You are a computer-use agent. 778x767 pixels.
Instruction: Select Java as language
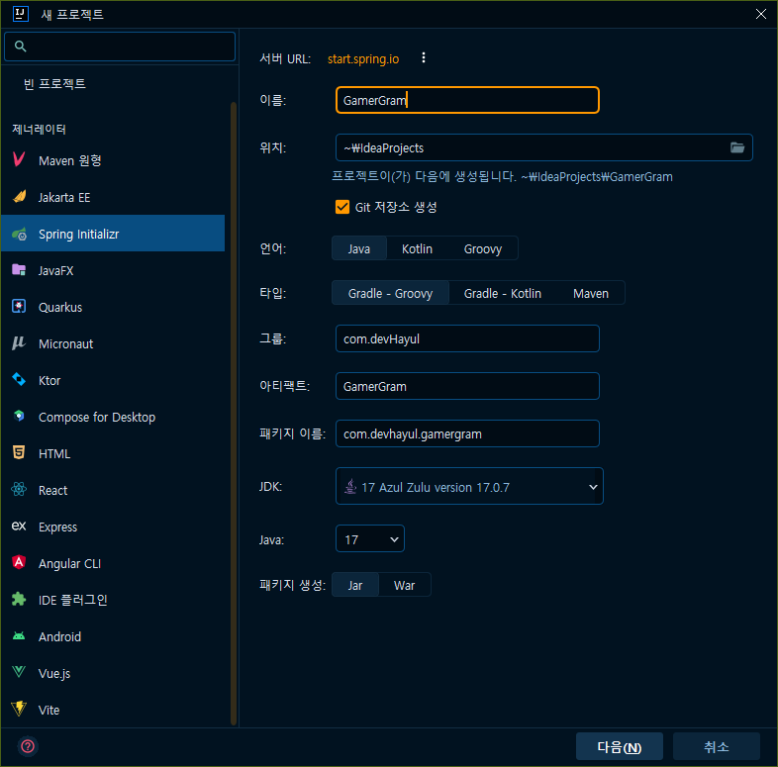point(358,248)
